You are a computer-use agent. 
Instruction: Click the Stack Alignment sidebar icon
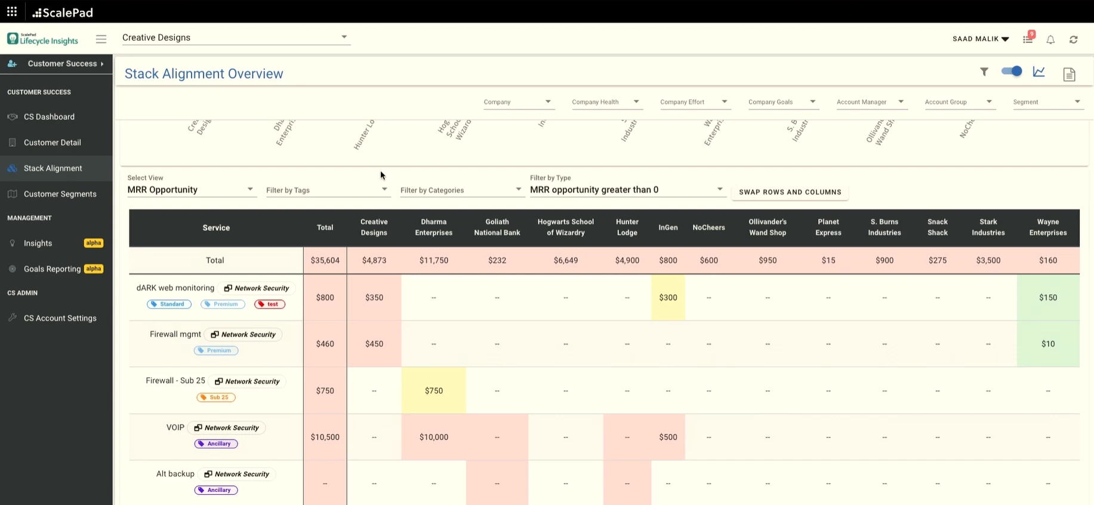click(x=12, y=168)
